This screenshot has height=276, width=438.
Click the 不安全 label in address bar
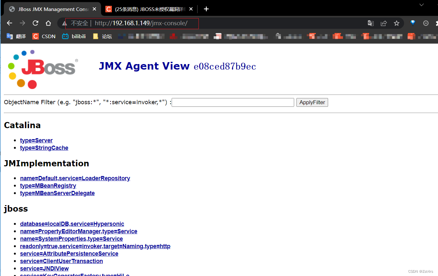[79, 23]
